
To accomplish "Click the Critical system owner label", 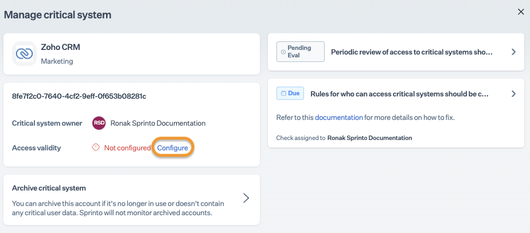I will pyautogui.click(x=47, y=123).
